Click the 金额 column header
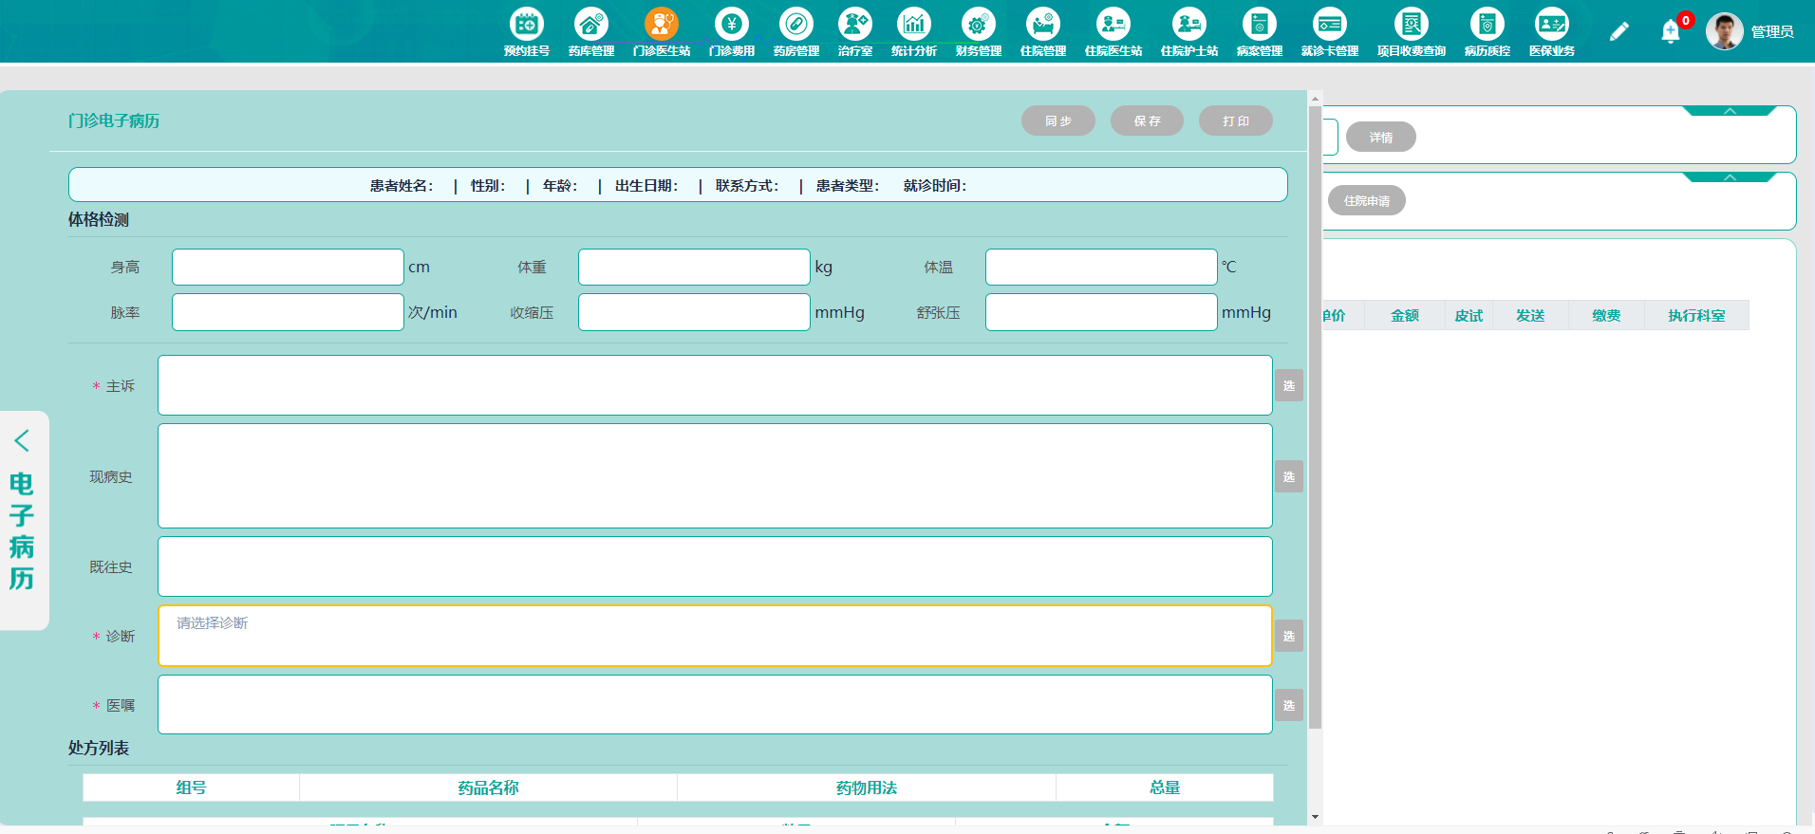 coord(1405,315)
